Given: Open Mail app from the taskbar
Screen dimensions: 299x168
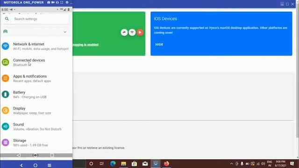Looking at the screenshot, I should click(x=145, y=164).
